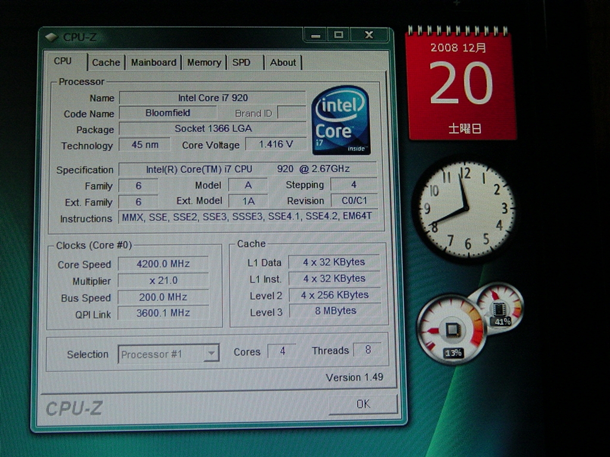Click the Core Speed value 4200.0 MHz
610x457 pixels.
tap(163, 264)
